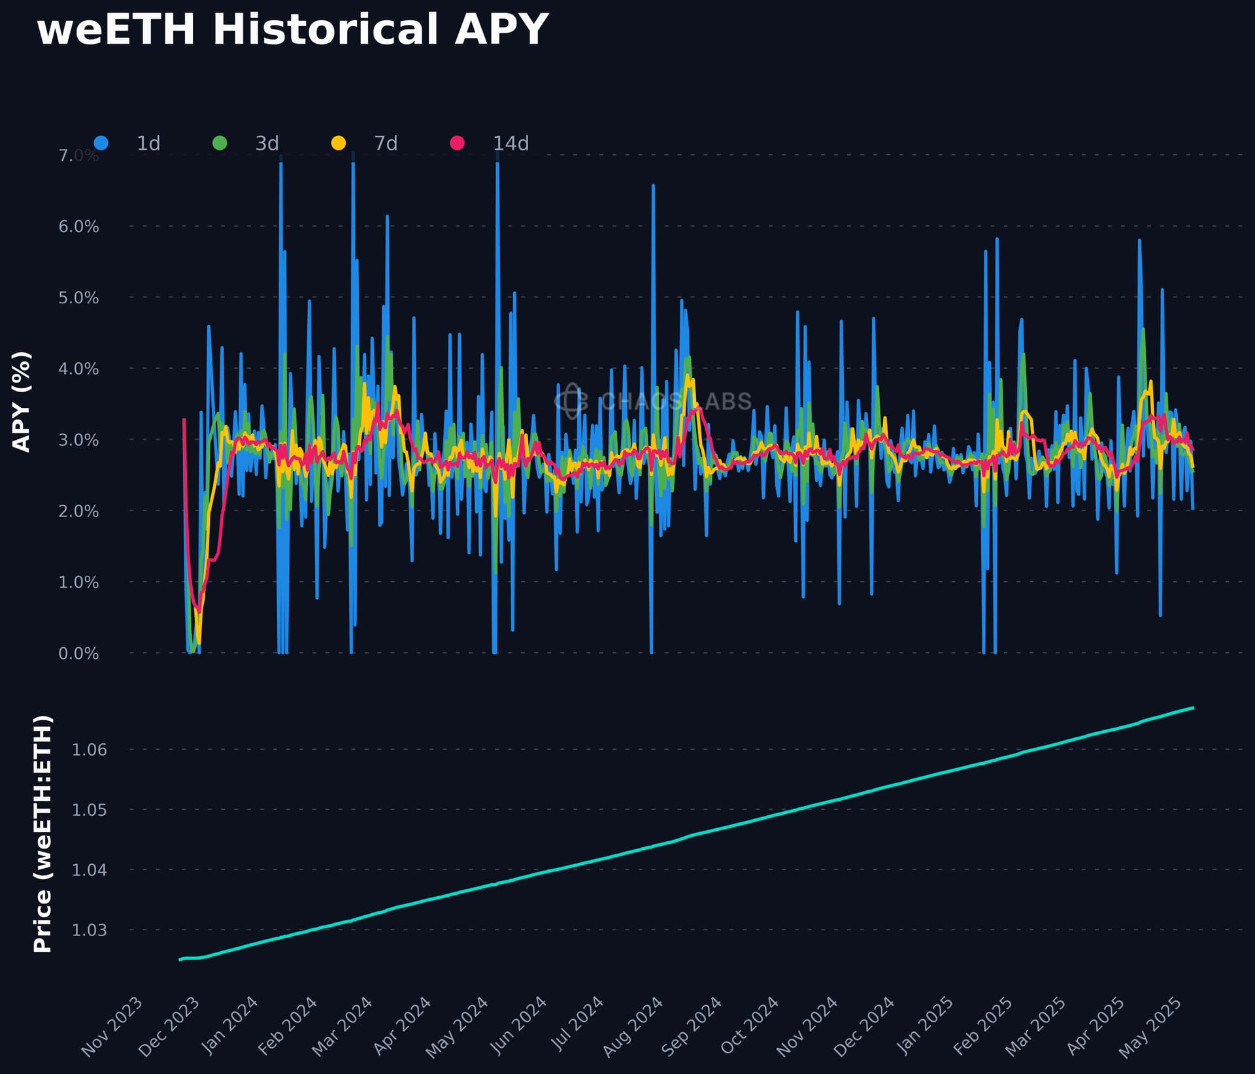Click the 'Price (weETH:ETH)' axis title
This screenshot has width=1255, height=1074.
tap(42, 834)
